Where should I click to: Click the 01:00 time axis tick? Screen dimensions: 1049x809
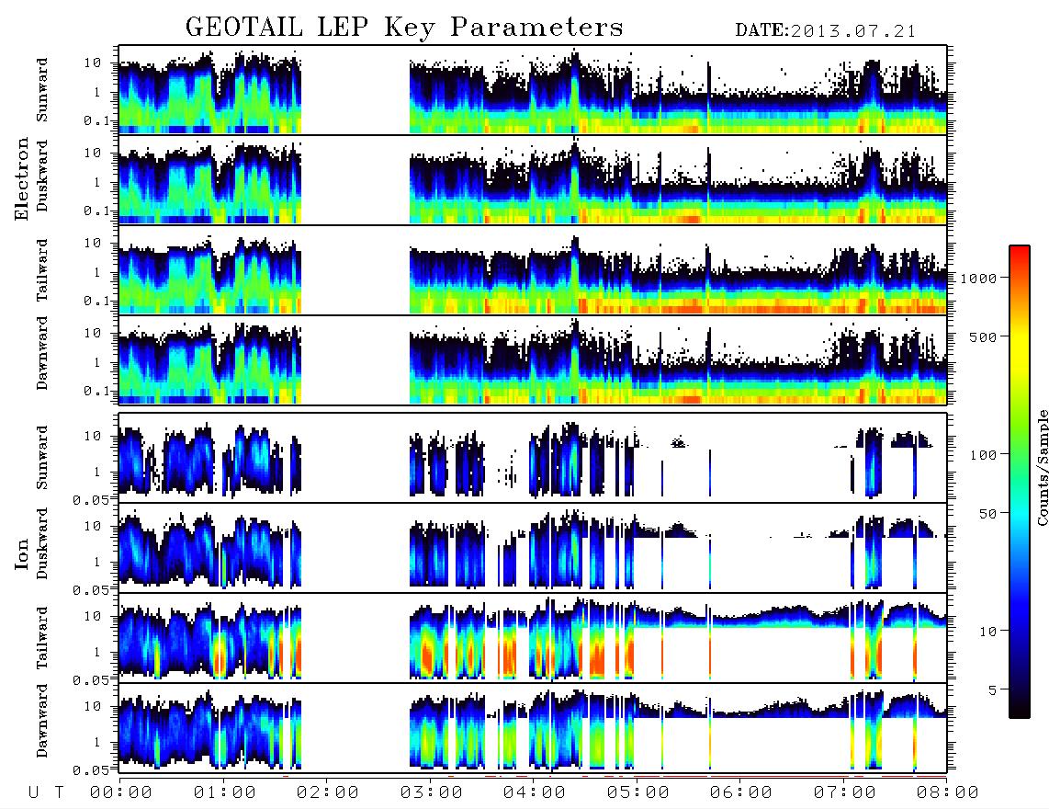pos(225,792)
